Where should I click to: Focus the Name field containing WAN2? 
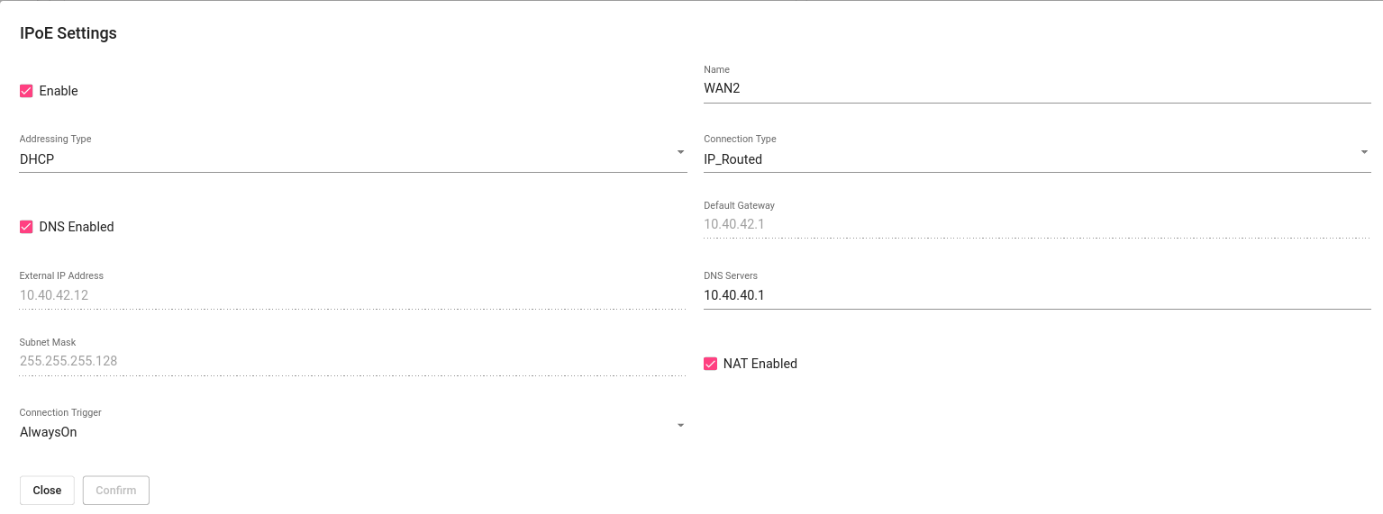1036,88
